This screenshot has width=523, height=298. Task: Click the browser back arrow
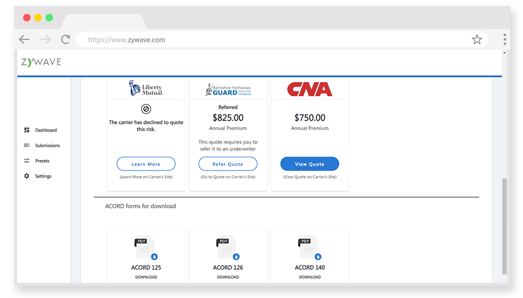pos(25,40)
